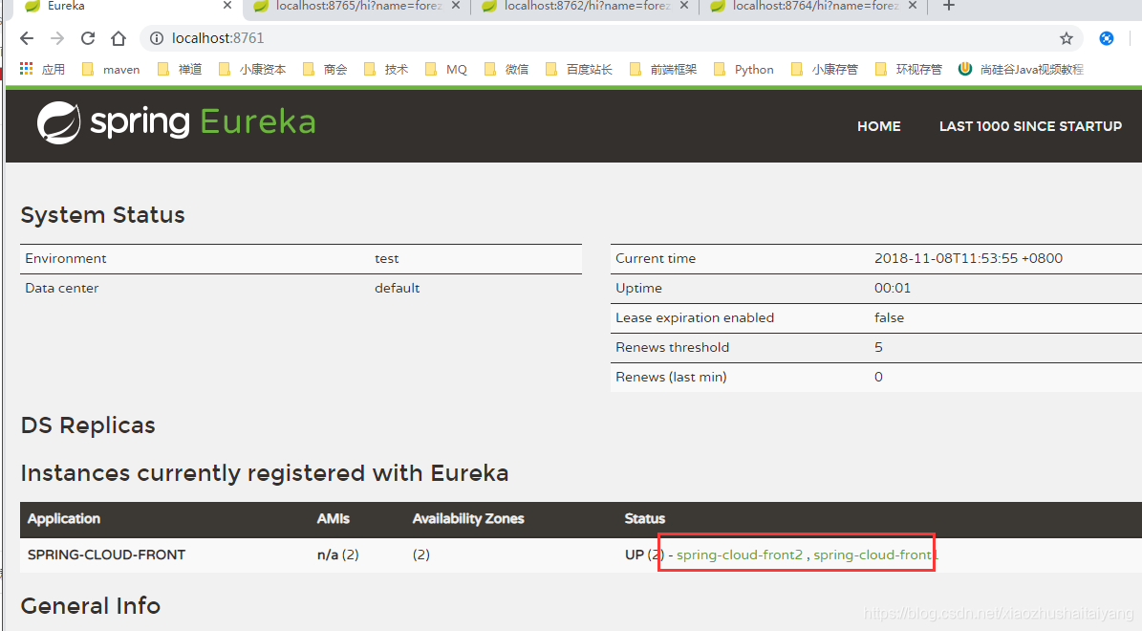Click the n/a (2) AMIs cell
The width and height of the screenshot is (1142, 631).
(x=338, y=555)
